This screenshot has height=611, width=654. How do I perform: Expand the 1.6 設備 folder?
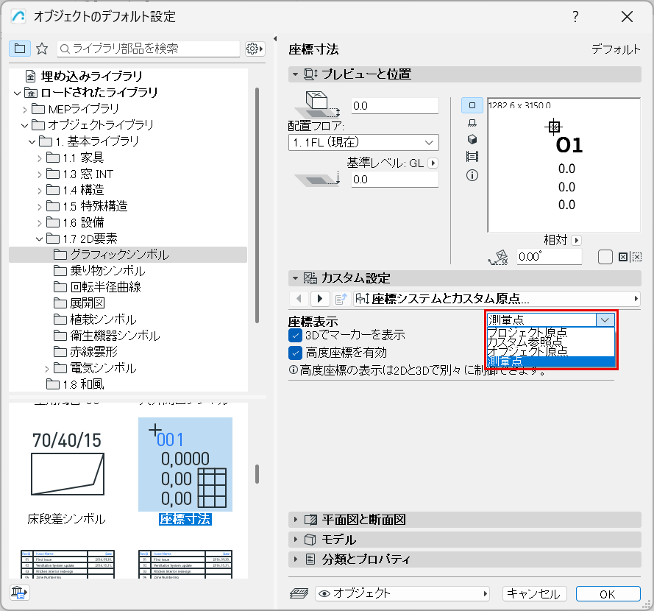tap(39, 223)
